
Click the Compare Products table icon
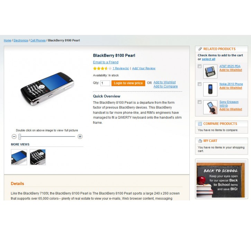pos(200,124)
